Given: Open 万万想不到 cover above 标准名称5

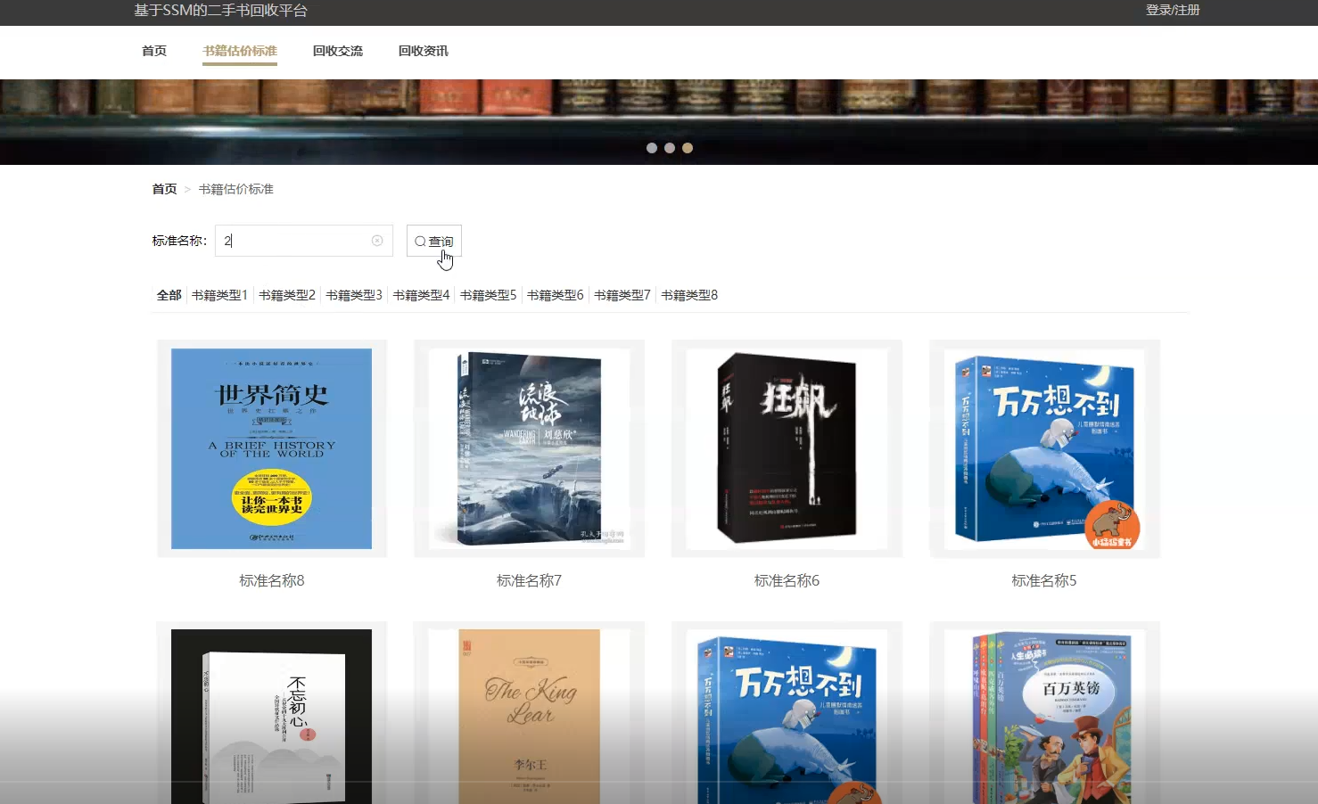Looking at the screenshot, I should (1044, 448).
